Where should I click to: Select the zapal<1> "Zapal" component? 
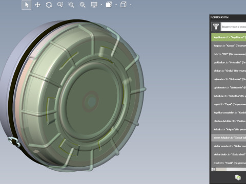pos(229,104)
